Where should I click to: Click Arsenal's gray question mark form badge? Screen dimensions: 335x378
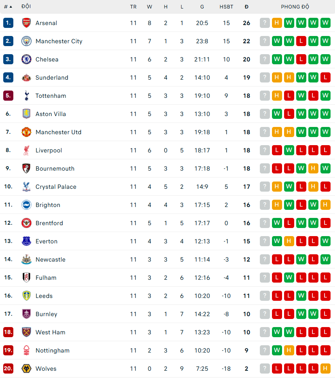265,23
